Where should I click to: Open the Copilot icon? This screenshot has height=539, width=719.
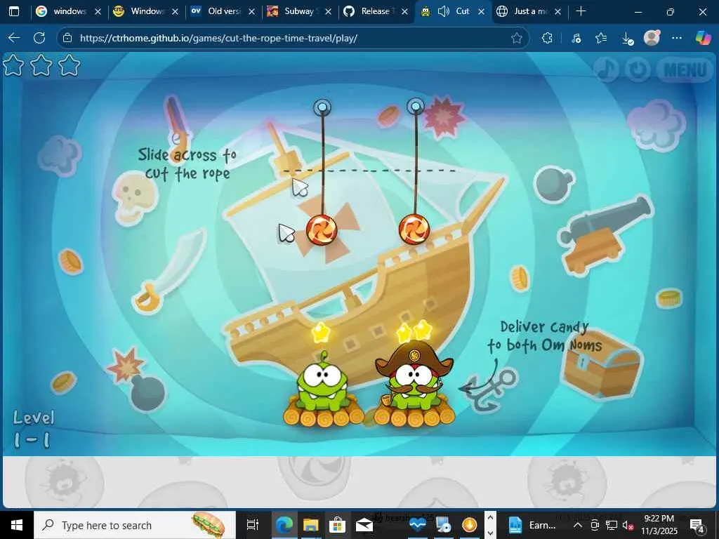coord(702,38)
